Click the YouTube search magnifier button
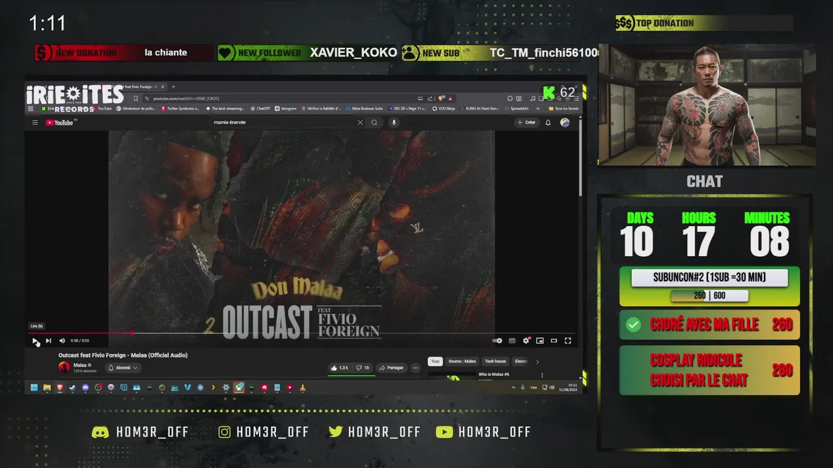This screenshot has width=833, height=468. [x=374, y=122]
